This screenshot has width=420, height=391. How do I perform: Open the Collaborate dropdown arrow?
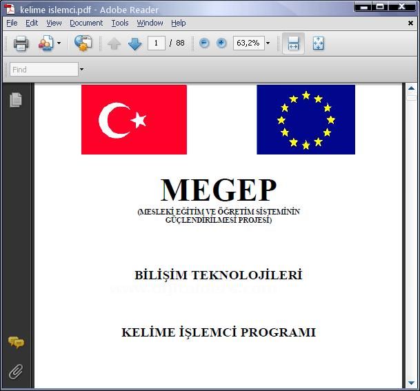click(x=59, y=43)
